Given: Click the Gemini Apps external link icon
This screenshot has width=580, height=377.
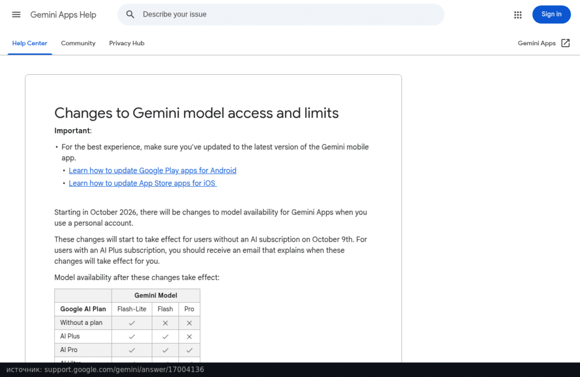Looking at the screenshot, I should [566, 43].
